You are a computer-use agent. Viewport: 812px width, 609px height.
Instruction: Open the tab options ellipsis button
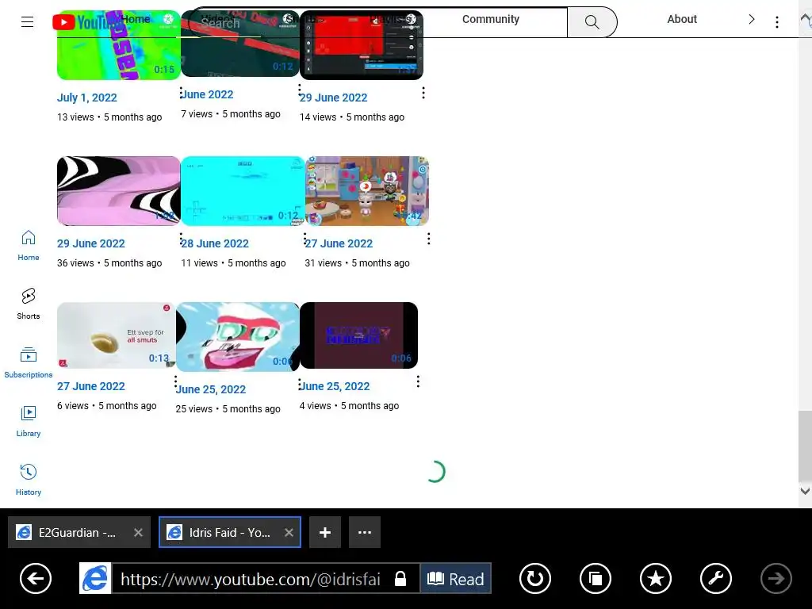pos(365,532)
